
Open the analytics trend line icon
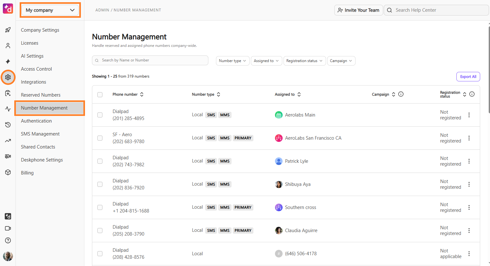[8, 141]
